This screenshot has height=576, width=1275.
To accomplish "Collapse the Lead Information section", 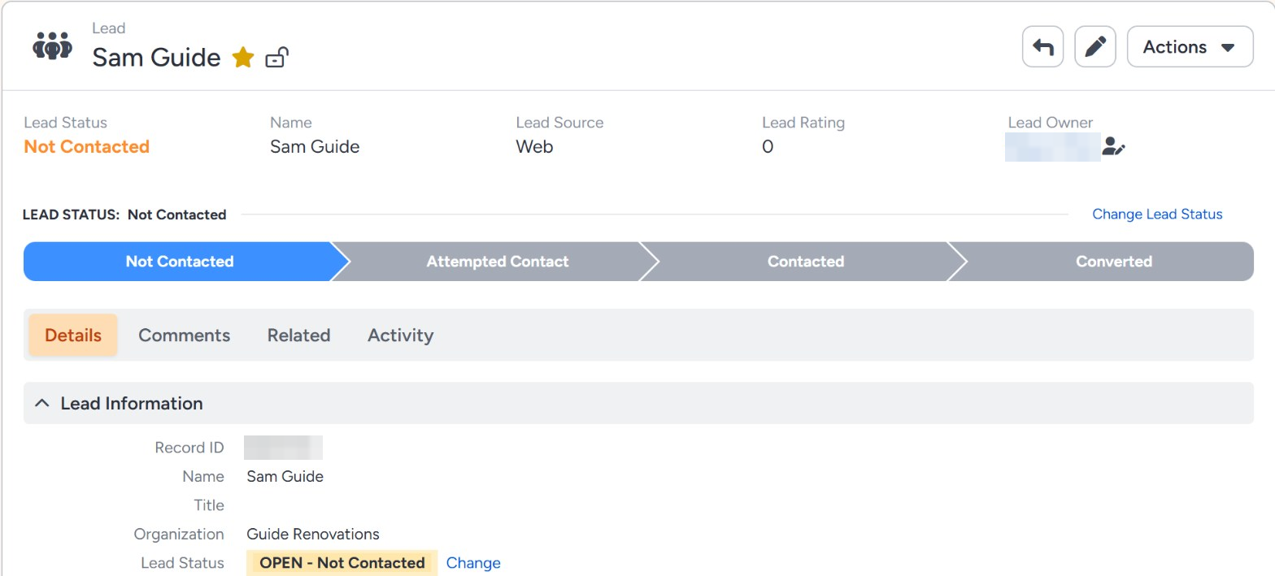I will point(42,404).
